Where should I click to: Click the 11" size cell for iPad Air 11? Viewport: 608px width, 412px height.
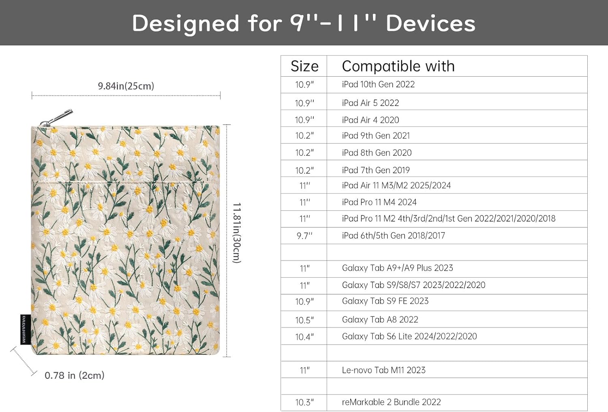point(305,186)
